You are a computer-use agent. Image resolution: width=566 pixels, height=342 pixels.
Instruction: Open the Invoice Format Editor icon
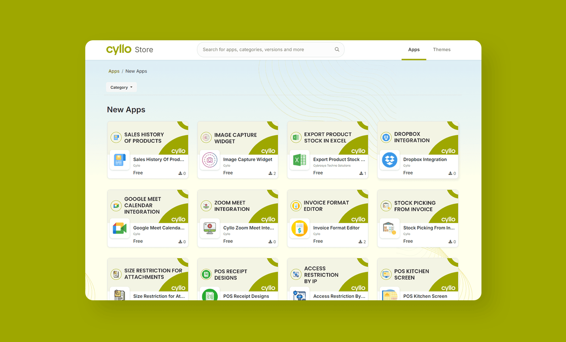[x=300, y=229]
